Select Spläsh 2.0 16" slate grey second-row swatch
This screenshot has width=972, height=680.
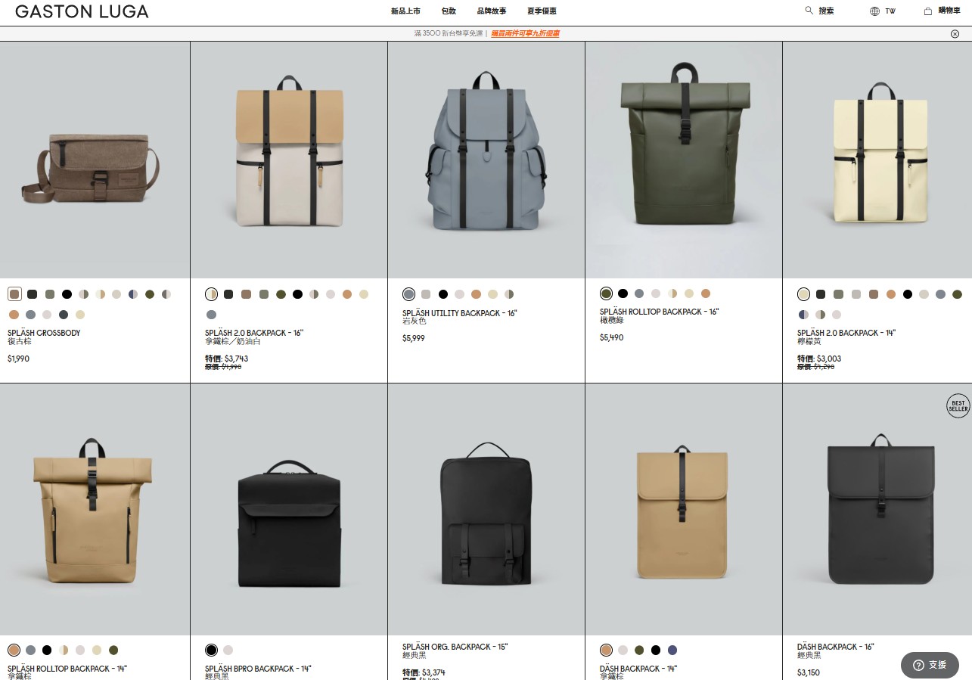point(211,315)
